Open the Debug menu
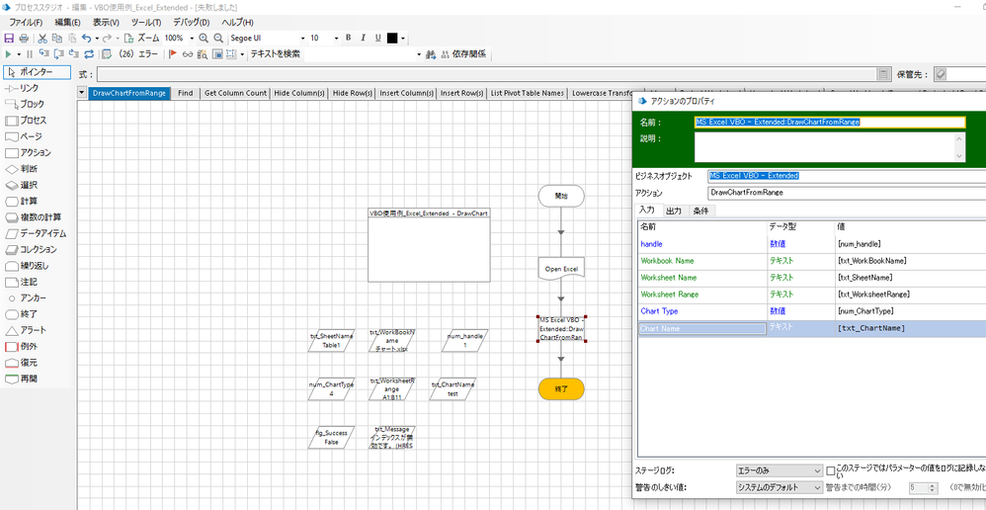 191,22
